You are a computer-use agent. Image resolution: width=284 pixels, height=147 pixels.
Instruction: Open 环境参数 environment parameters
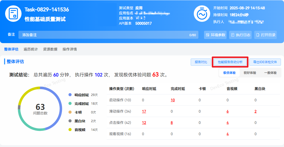click(x=215, y=35)
